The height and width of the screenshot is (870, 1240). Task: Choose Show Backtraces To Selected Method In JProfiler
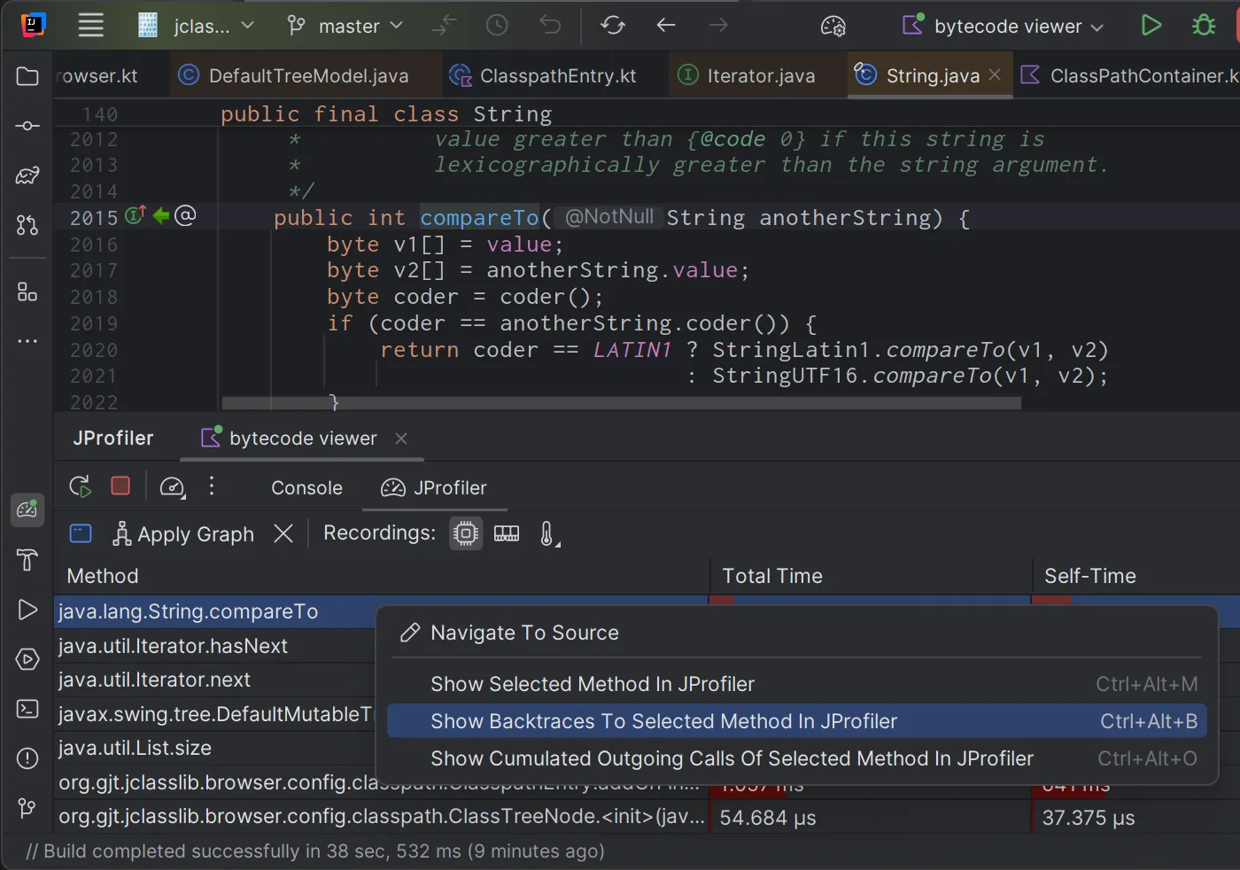(797, 721)
